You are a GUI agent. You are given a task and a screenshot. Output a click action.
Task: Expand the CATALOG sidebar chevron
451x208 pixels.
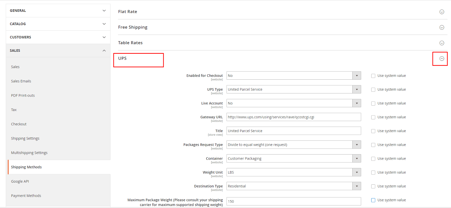(104, 24)
